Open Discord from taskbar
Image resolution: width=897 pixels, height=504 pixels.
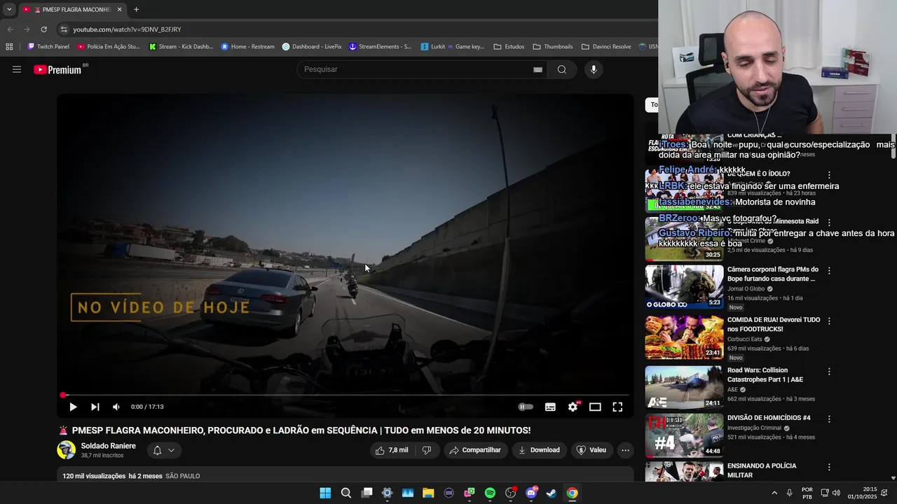coord(531,493)
